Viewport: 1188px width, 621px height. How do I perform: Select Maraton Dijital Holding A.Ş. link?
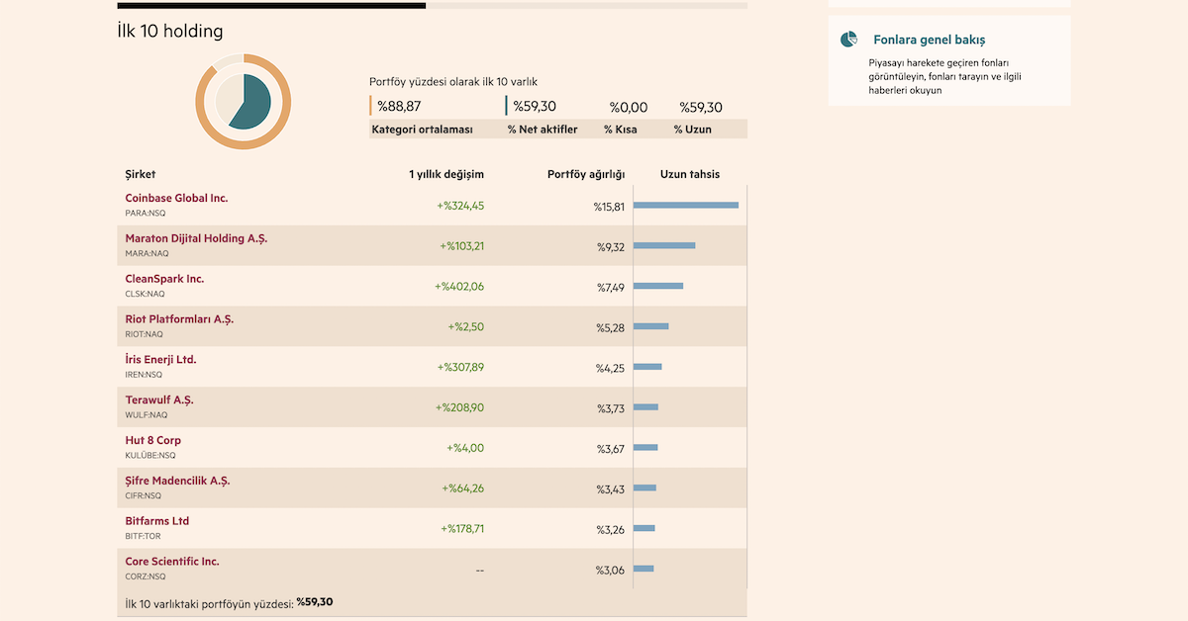(196, 238)
